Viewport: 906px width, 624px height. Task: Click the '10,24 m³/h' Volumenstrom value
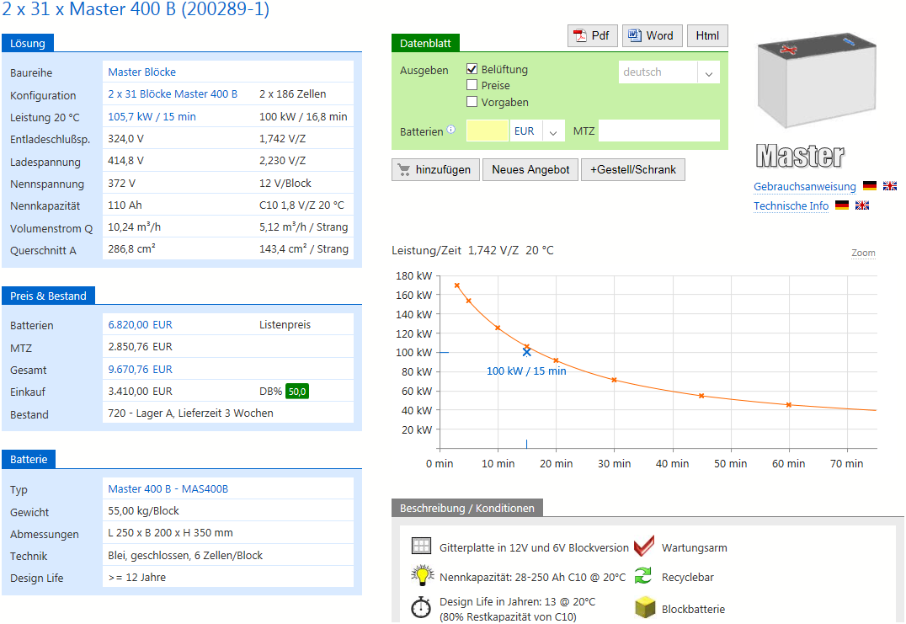(x=135, y=227)
